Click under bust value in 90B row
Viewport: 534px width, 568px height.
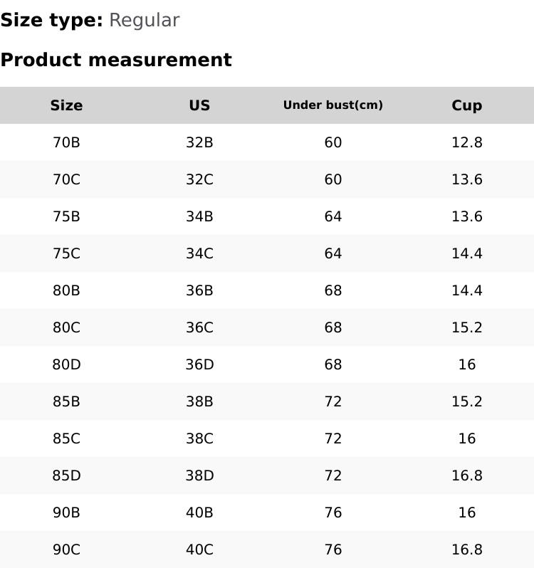coord(333,512)
